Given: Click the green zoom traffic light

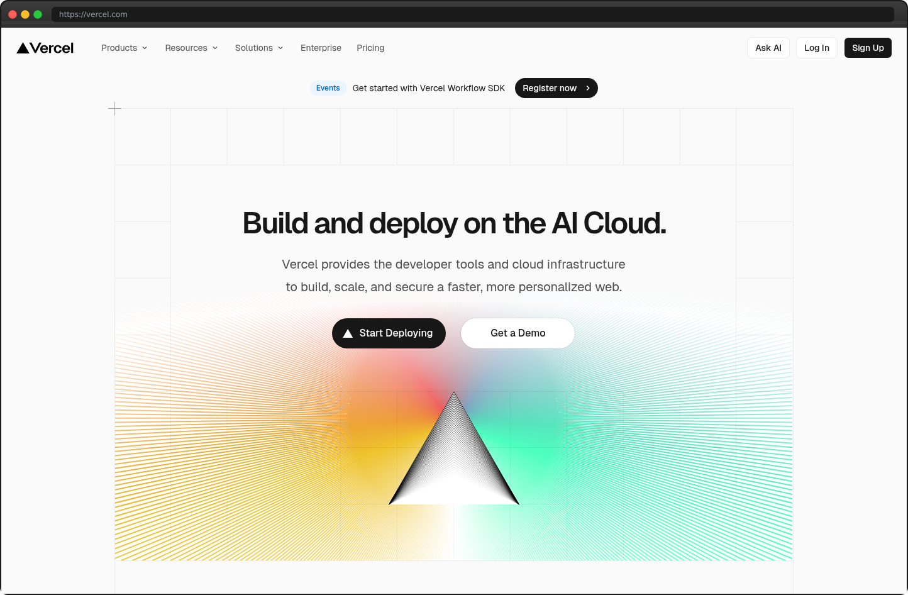Looking at the screenshot, I should click(x=38, y=13).
